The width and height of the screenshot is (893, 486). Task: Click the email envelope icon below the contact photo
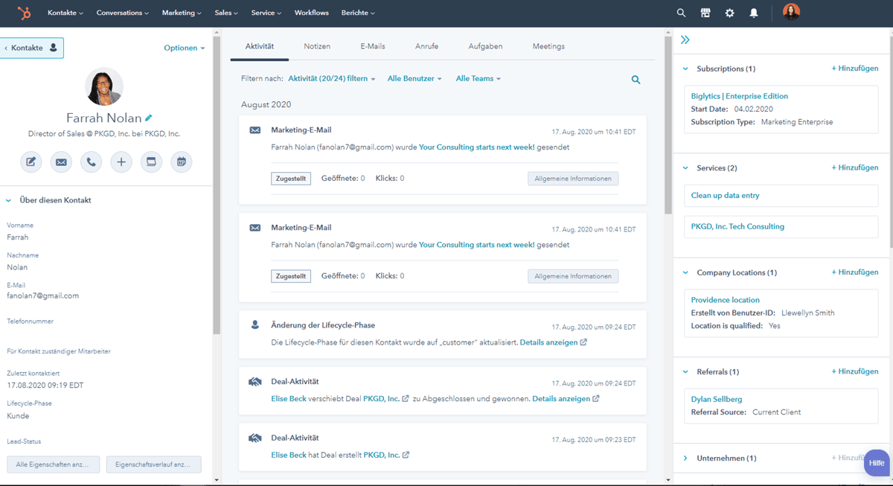coord(61,162)
